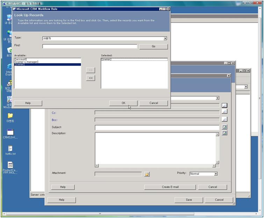
Task: Click the lookup icon beside the To field
Action: point(224,105)
